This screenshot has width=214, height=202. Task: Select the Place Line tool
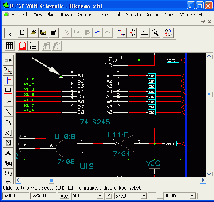[8, 112]
